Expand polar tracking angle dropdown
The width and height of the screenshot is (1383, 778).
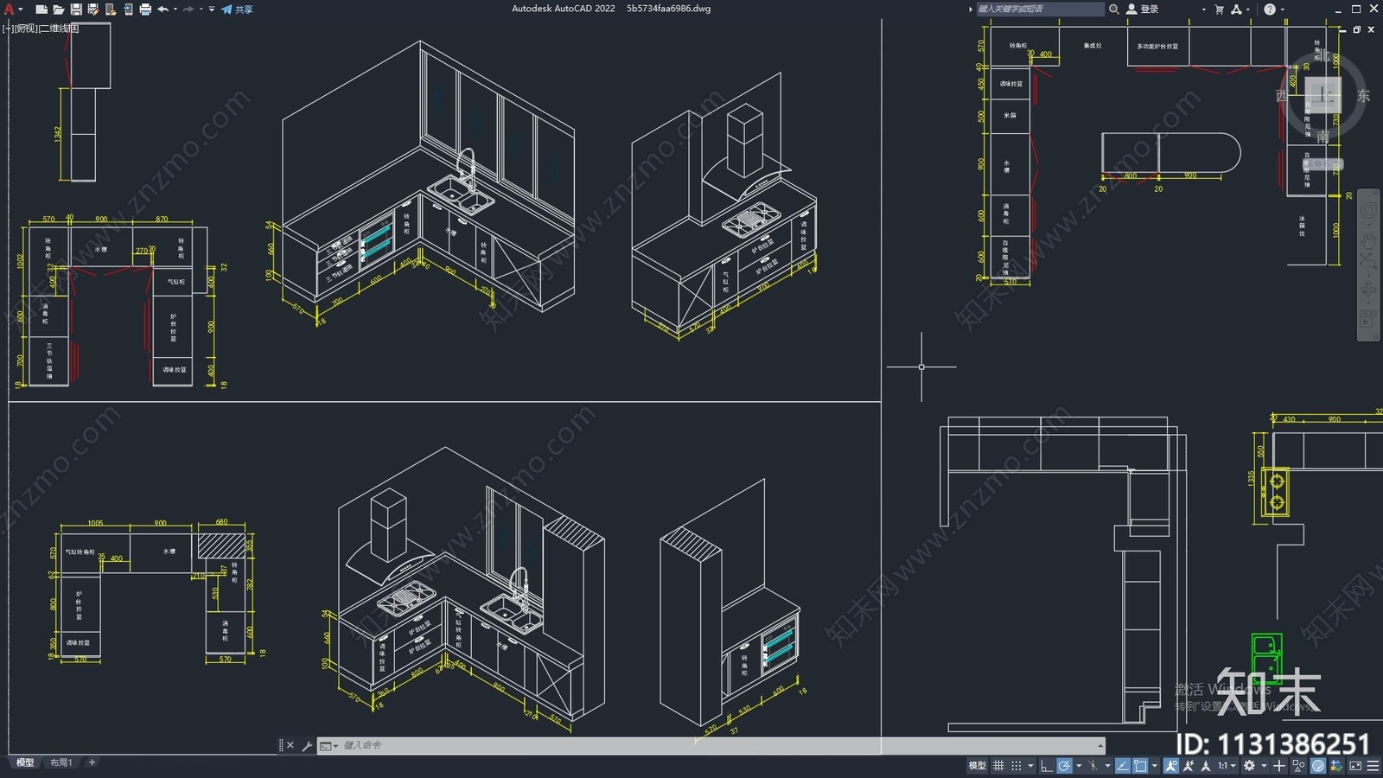(x=1079, y=766)
